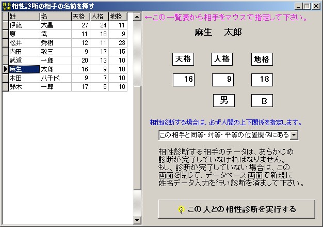Click the scroll up arrow of the list
The image size is (323, 227).
tap(137, 17)
